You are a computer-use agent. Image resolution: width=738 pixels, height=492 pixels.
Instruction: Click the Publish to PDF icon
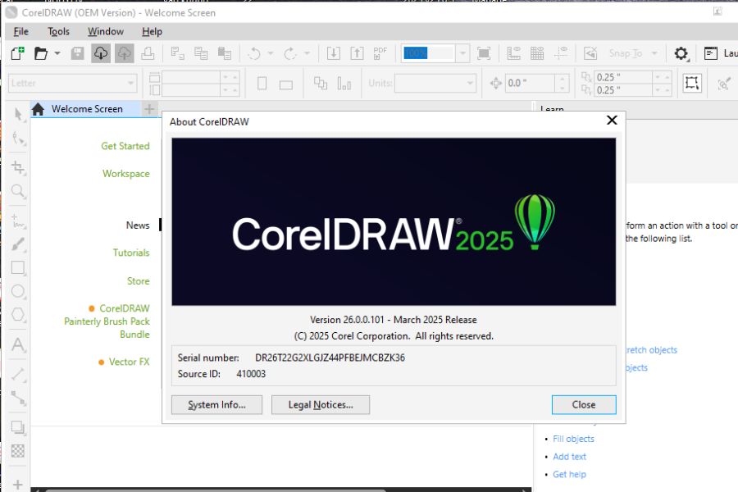[380, 53]
